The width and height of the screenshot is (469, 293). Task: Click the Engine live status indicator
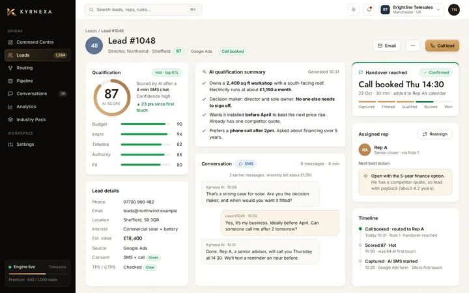point(21,267)
